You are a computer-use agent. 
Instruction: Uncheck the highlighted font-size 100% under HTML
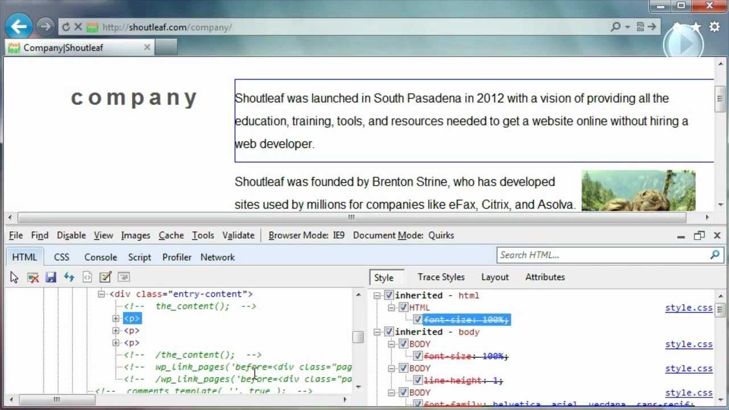coord(418,319)
